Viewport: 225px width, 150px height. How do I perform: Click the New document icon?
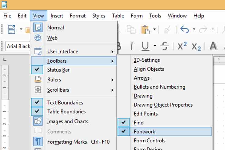pos(11,29)
